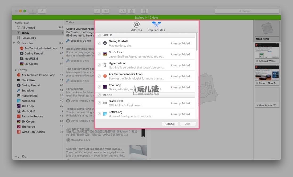The height and width of the screenshot is (177, 293).
Task: Switch to the Popular Sites tab
Action: point(156,26)
